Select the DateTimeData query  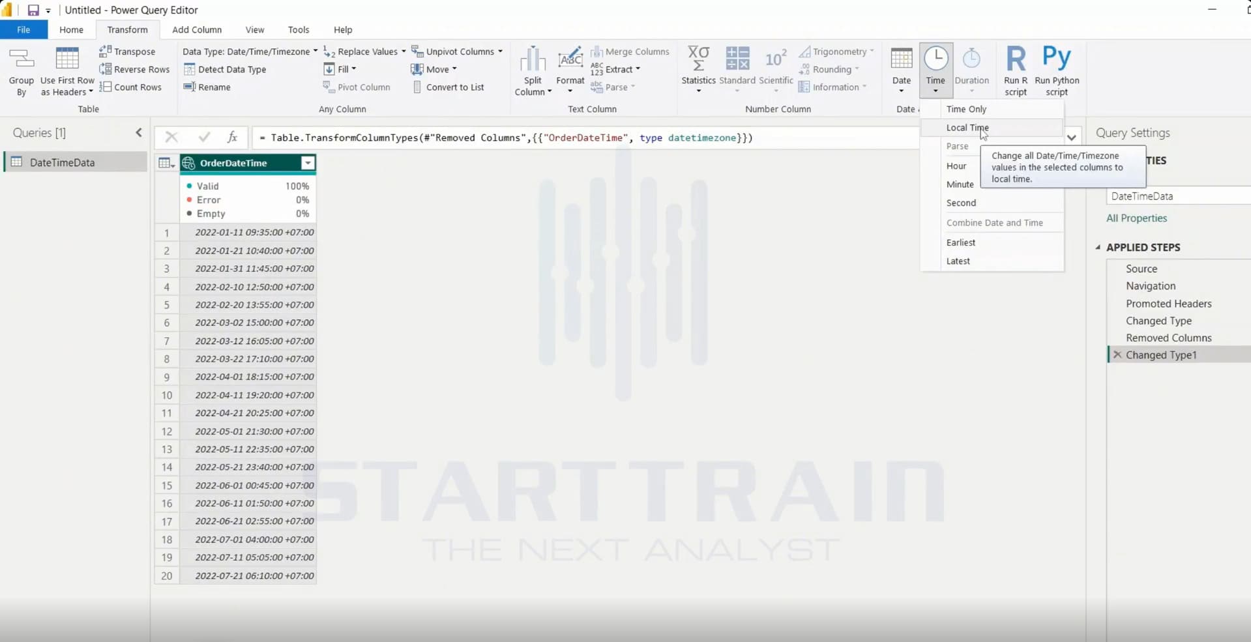[x=76, y=162]
